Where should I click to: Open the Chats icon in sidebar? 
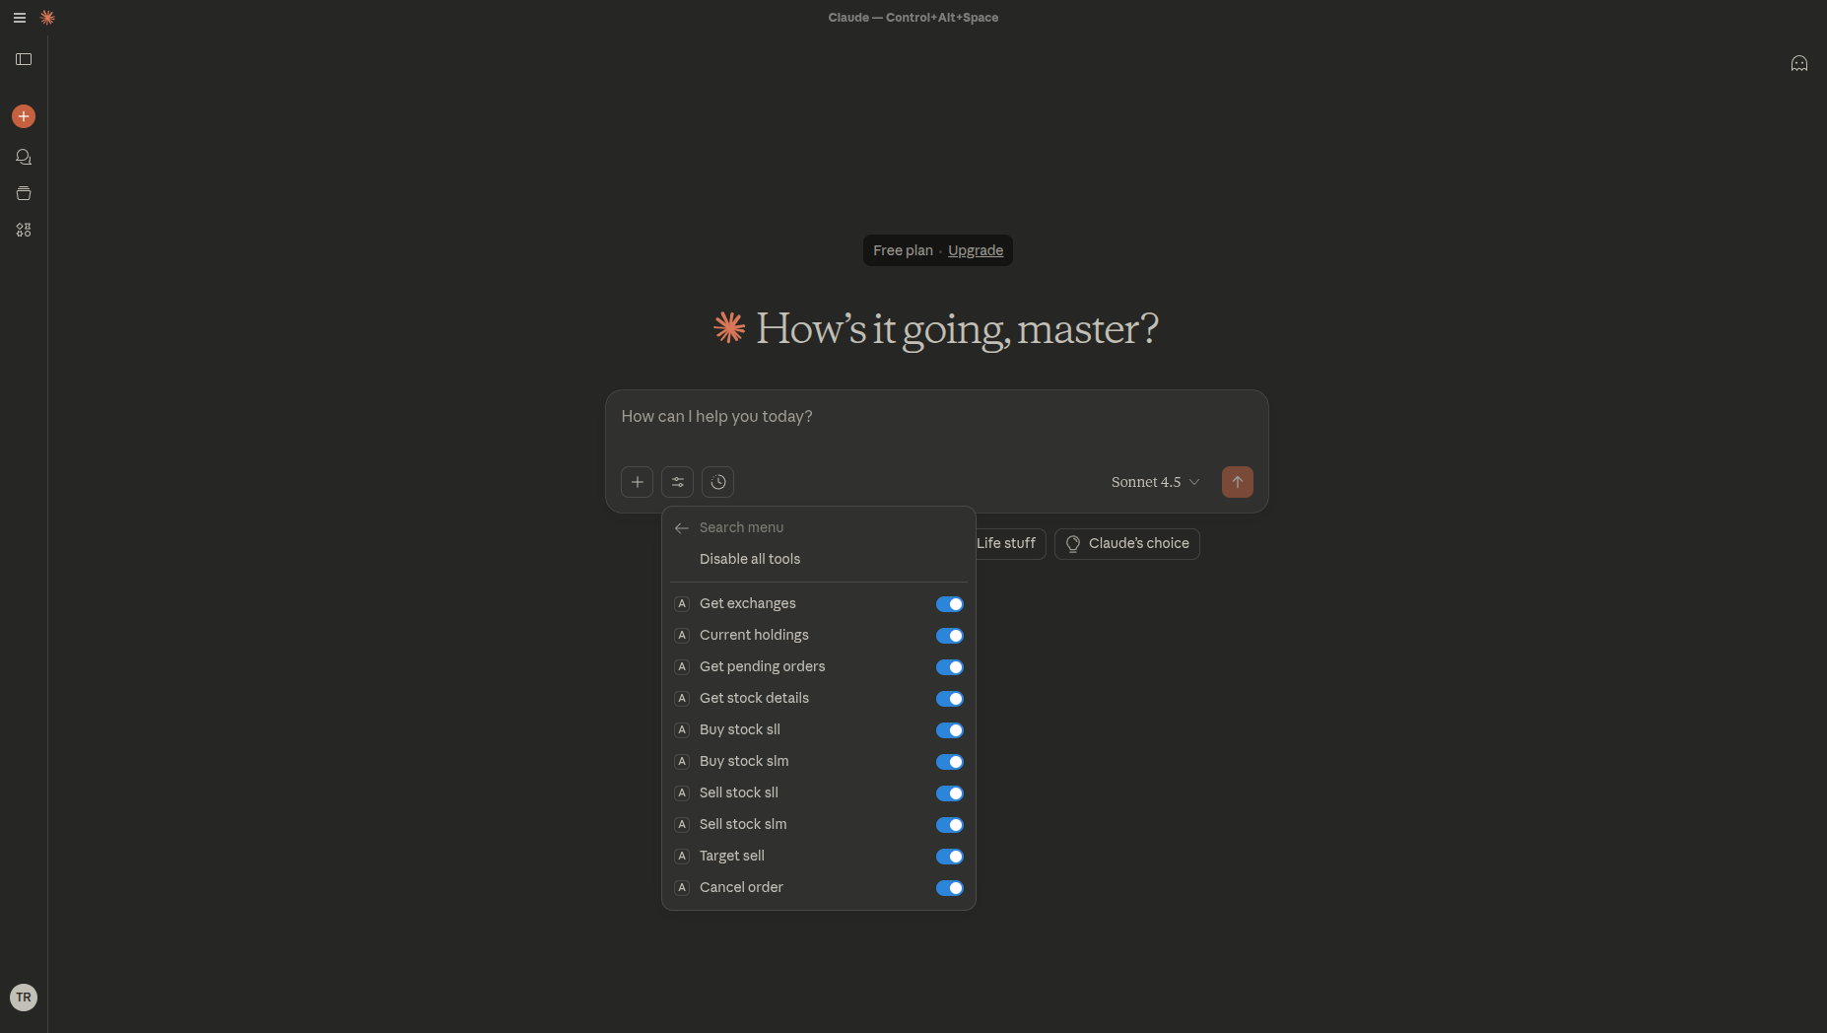pos(24,157)
